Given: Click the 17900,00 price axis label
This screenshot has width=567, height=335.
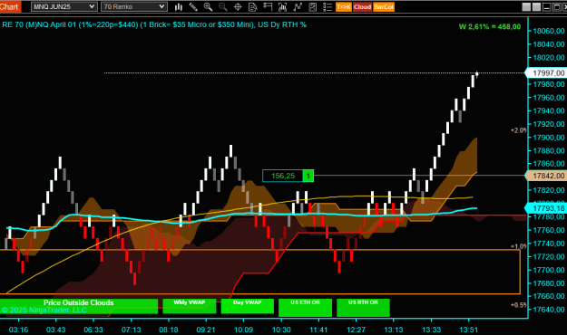Looking at the screenshot, I should [x=549, y=138].
